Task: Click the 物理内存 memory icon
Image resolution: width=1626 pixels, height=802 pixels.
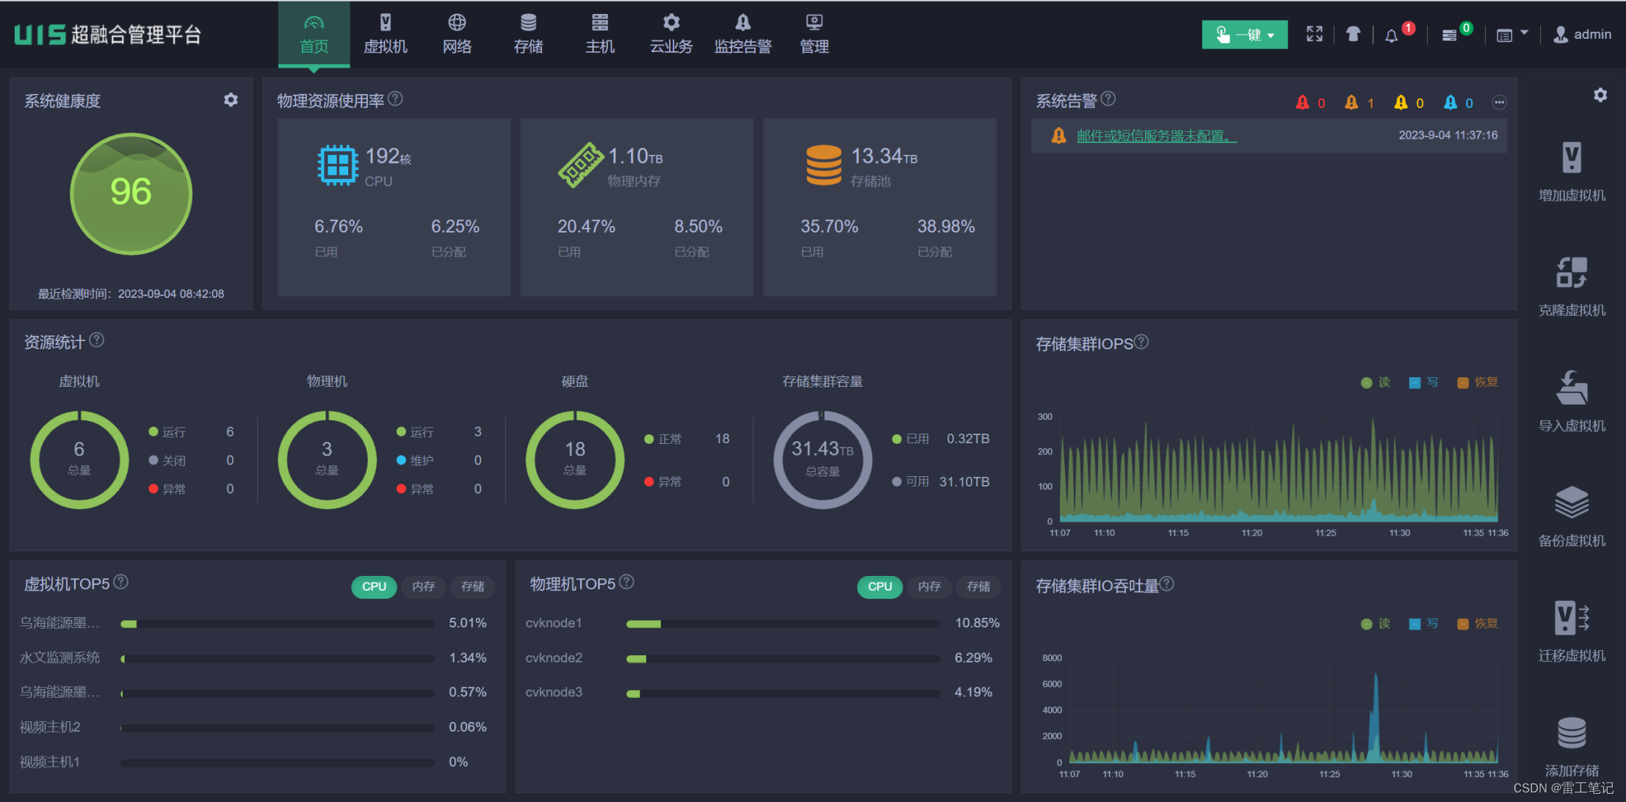Action: [580, 164]
